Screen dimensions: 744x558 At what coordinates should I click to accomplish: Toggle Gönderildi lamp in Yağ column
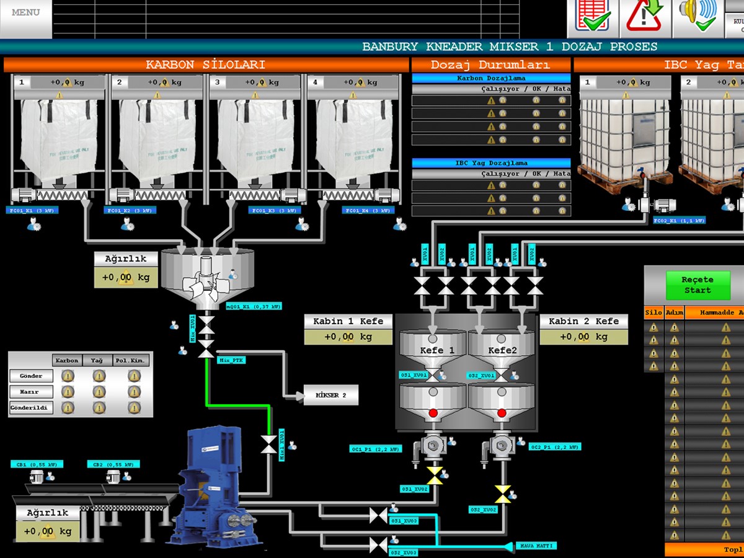[99, 408]
